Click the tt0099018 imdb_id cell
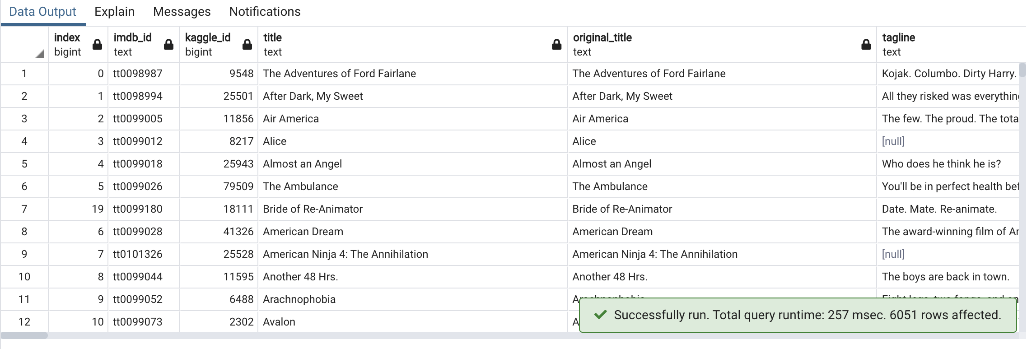The width and height of the screenshot is (1027, 349). pos(143,164)
